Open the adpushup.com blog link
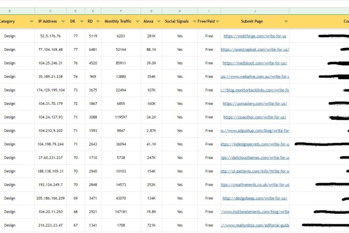349x233 pixels. click(255, 131)
